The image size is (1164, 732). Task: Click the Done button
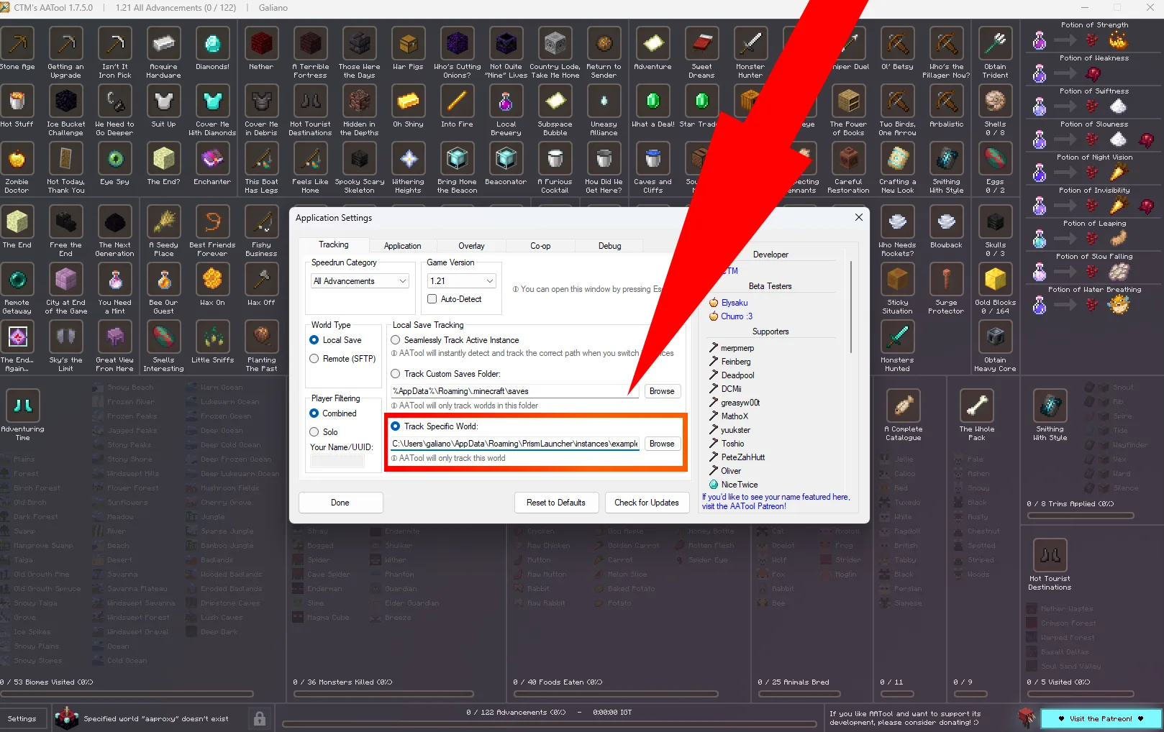pyautogui.click(x=341, y=503)
